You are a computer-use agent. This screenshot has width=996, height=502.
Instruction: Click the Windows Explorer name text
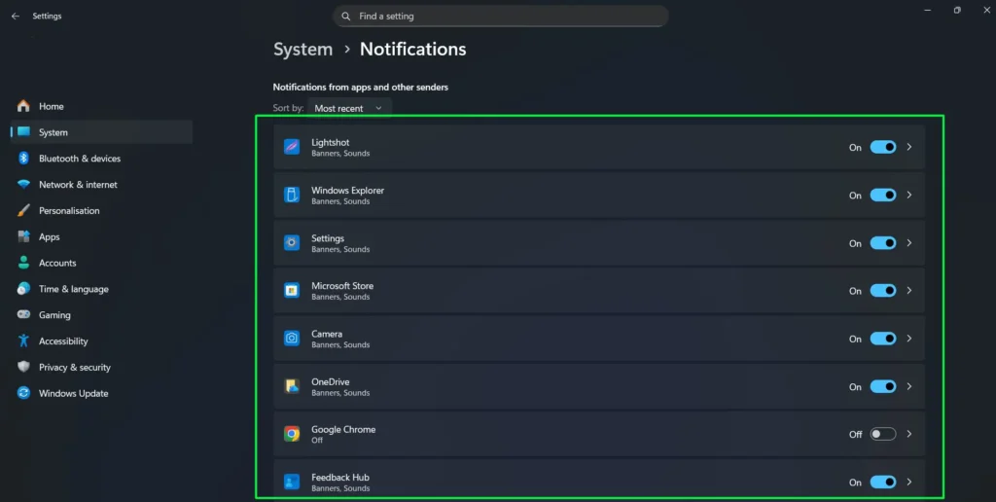(x=347, y=191)
